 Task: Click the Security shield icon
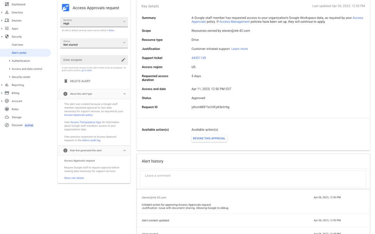point(7,36)
